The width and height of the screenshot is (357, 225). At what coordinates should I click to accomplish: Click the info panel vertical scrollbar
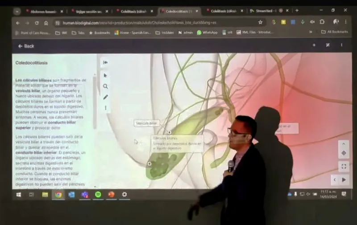click(x=95, y=102)
